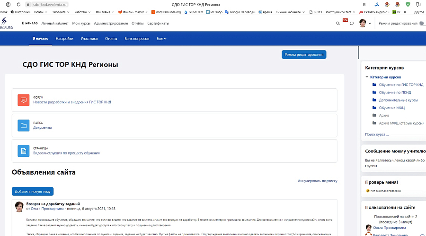Expand the Еще dropdown in the blue navigation bar
This screenshot has height=236, width=426.
(161, 39)
